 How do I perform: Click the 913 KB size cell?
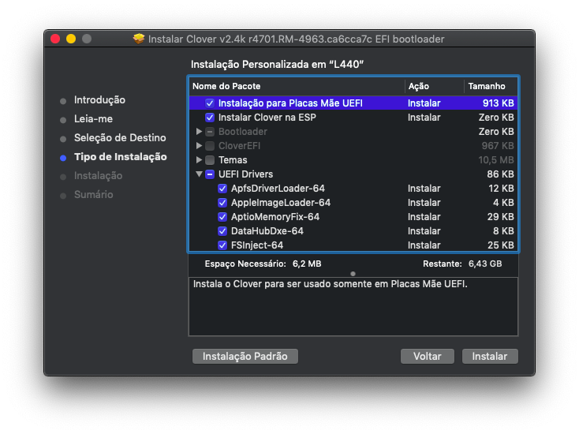(x=498, y=103)
